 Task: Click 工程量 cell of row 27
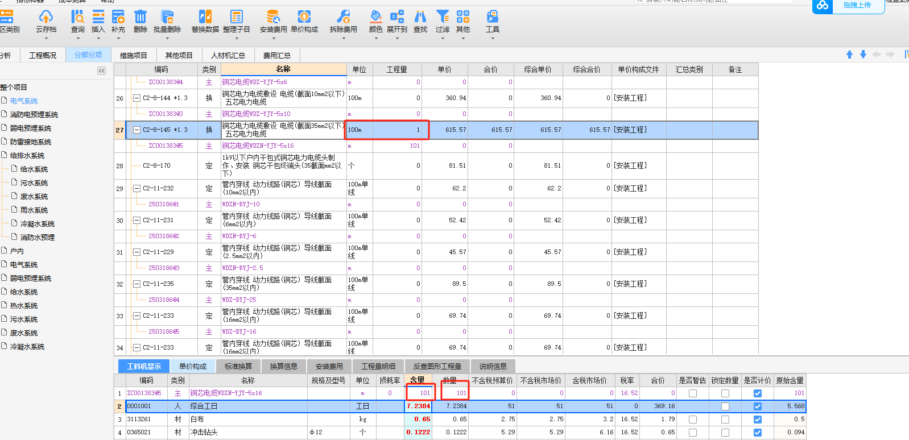[397, 130]
